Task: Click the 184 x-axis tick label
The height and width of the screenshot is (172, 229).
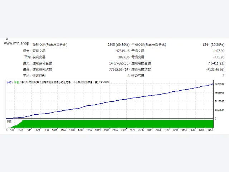Action: [12, 130]
